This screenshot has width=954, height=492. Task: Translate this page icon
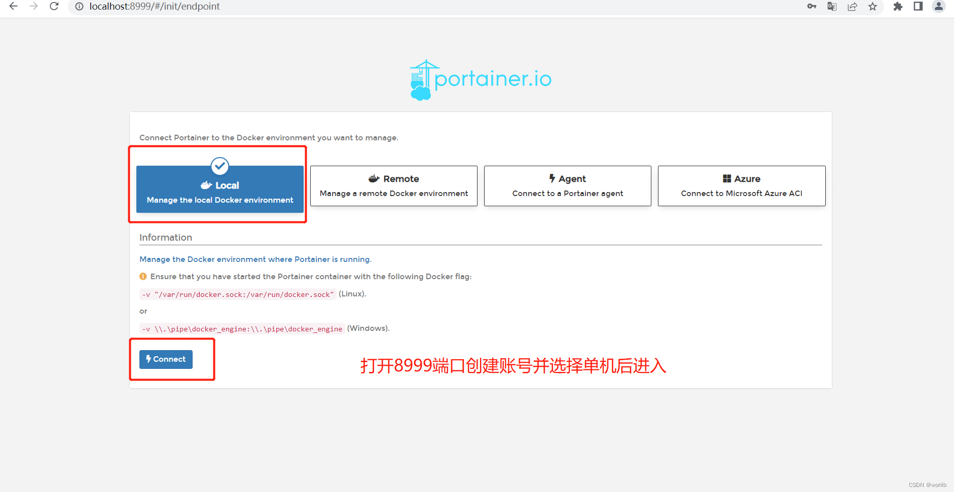point(832,7)
